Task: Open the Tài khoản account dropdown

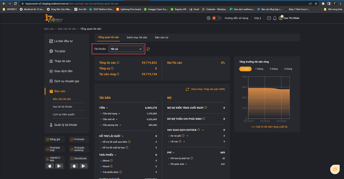Action: click(126, 49)
